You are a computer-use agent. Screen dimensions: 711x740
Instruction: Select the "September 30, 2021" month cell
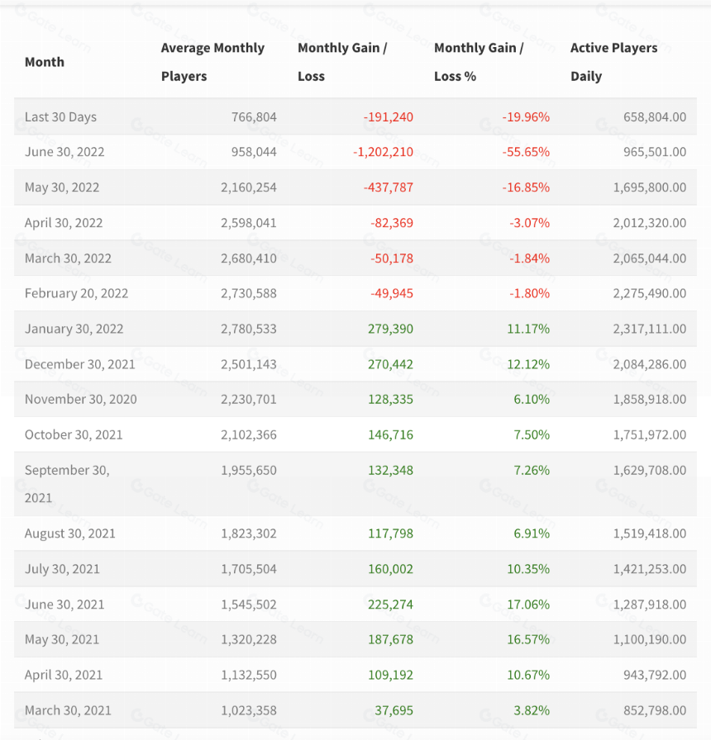coord(67,484)
